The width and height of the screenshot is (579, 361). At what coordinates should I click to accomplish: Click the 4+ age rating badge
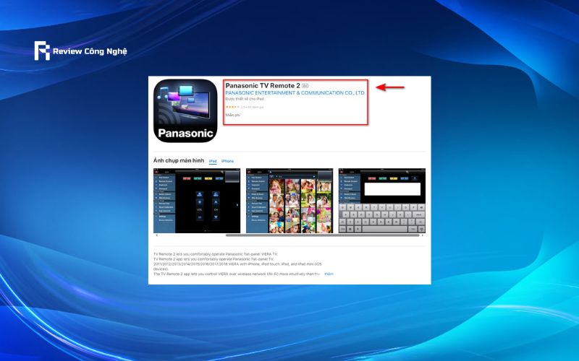[305, 86]
